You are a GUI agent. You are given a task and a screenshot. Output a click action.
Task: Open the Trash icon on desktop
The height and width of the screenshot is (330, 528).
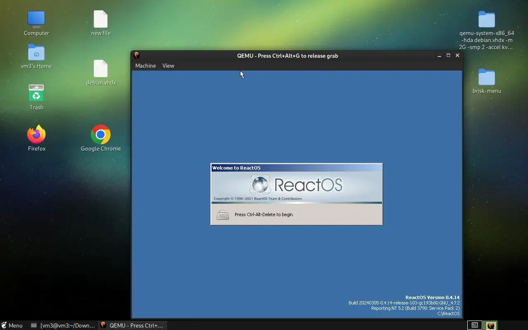pos(36,93)
